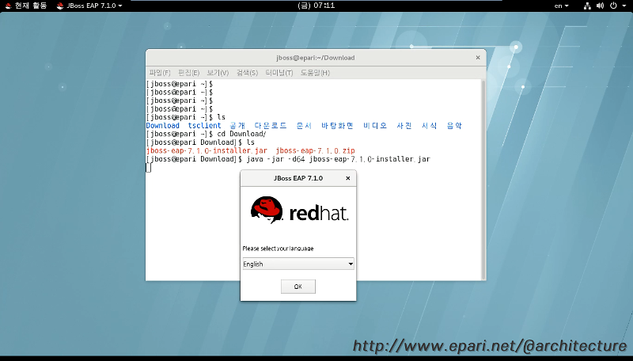Click the red hat icon beside 현재 활동
This screenshot has width=633, height=361.
[x=8, y=6]
